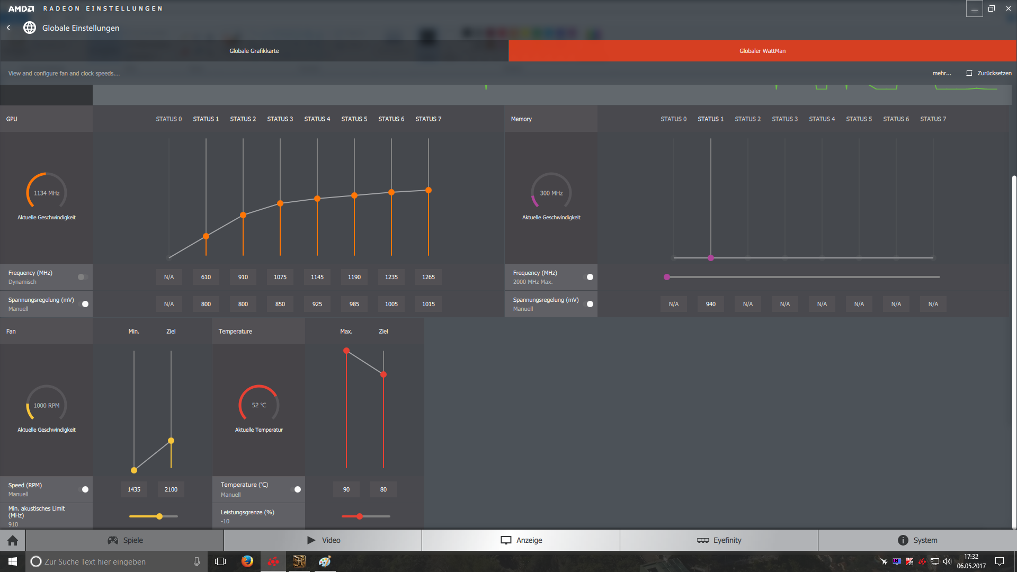Click Zurücksetzen to reset settings

tap(988, 73)
